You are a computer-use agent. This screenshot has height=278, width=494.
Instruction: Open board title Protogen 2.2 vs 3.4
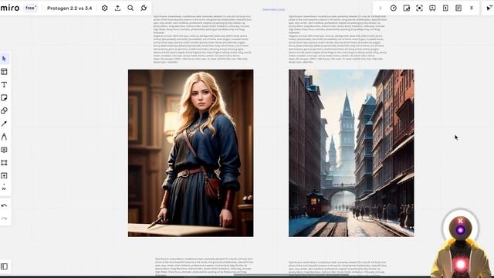(x=69, y=8)
